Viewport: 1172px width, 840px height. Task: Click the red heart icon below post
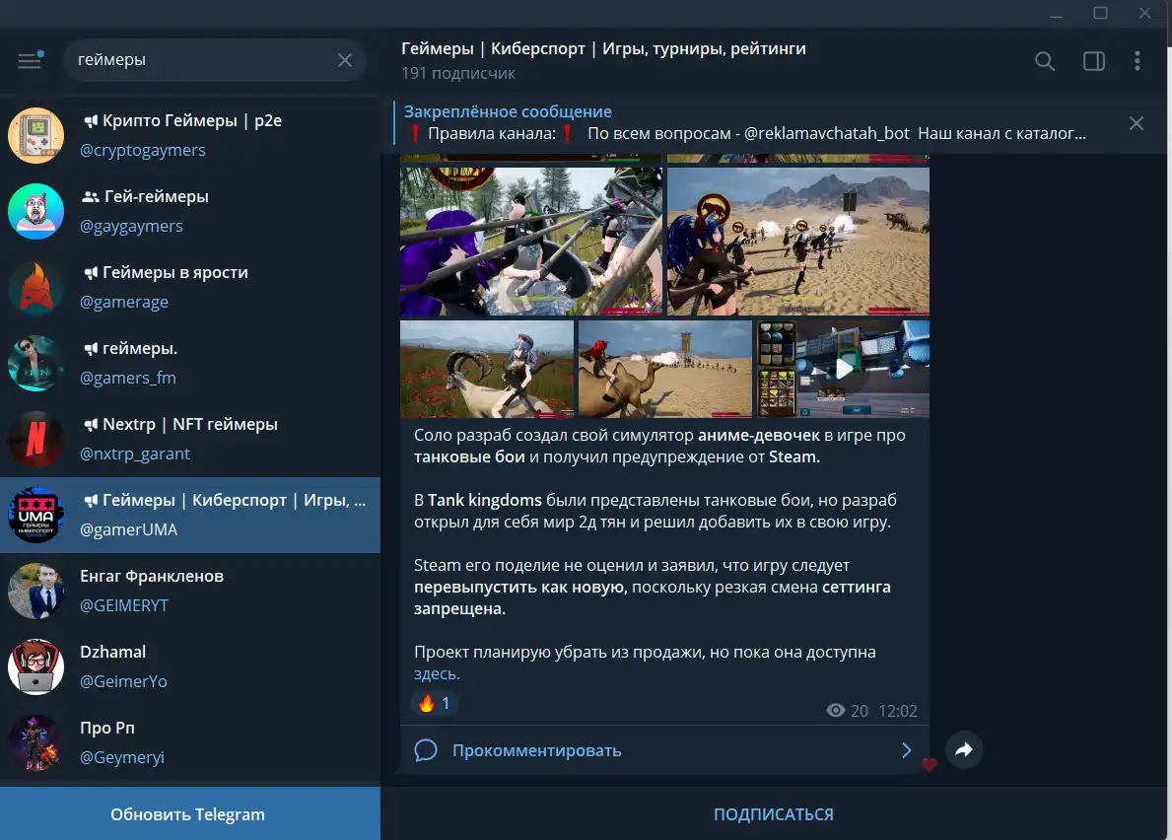coord(930,764)
